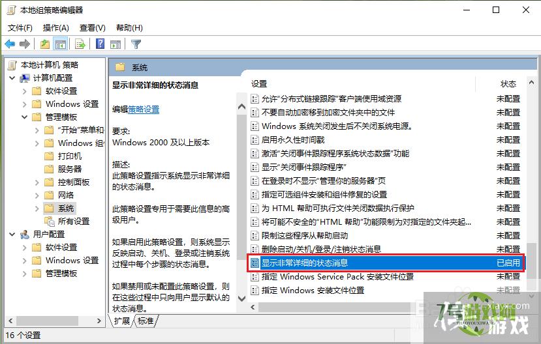Switch to the 扩展 tab
Image resolution: width=541 pixels, height=344 pixels.
[x=122, y=321]
